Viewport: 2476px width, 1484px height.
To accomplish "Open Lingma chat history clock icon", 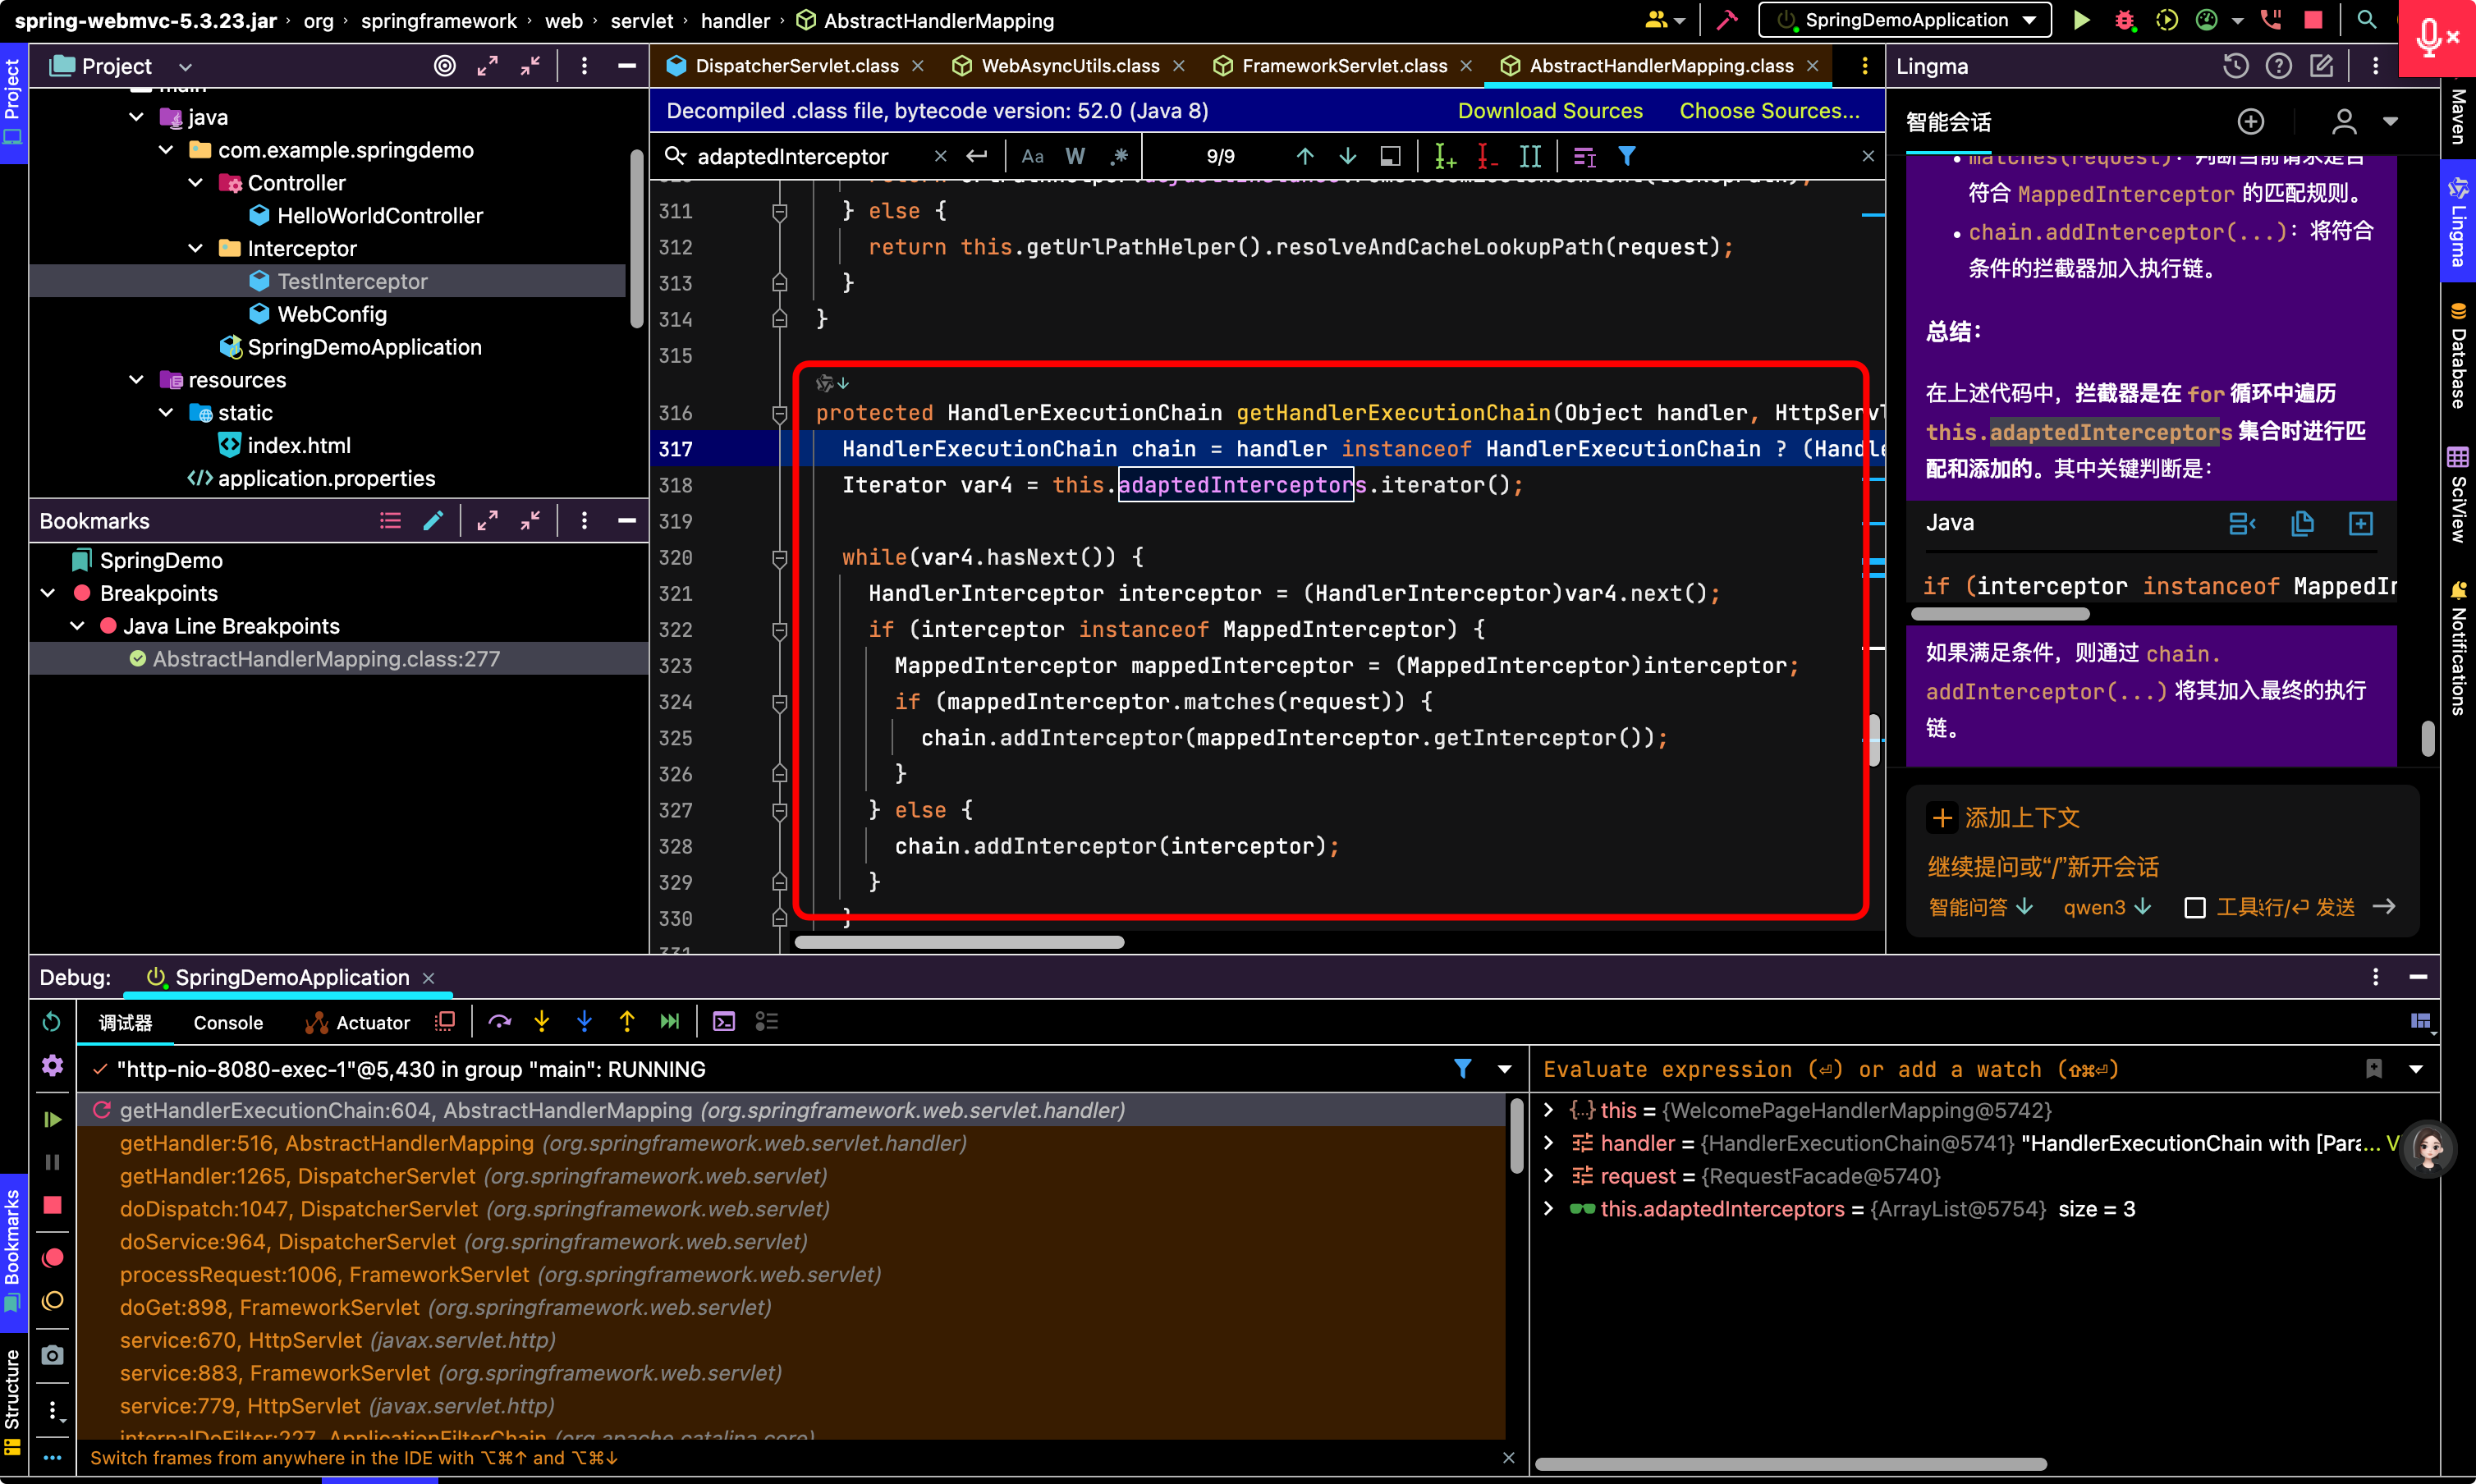I will [x=2236, y=66].
